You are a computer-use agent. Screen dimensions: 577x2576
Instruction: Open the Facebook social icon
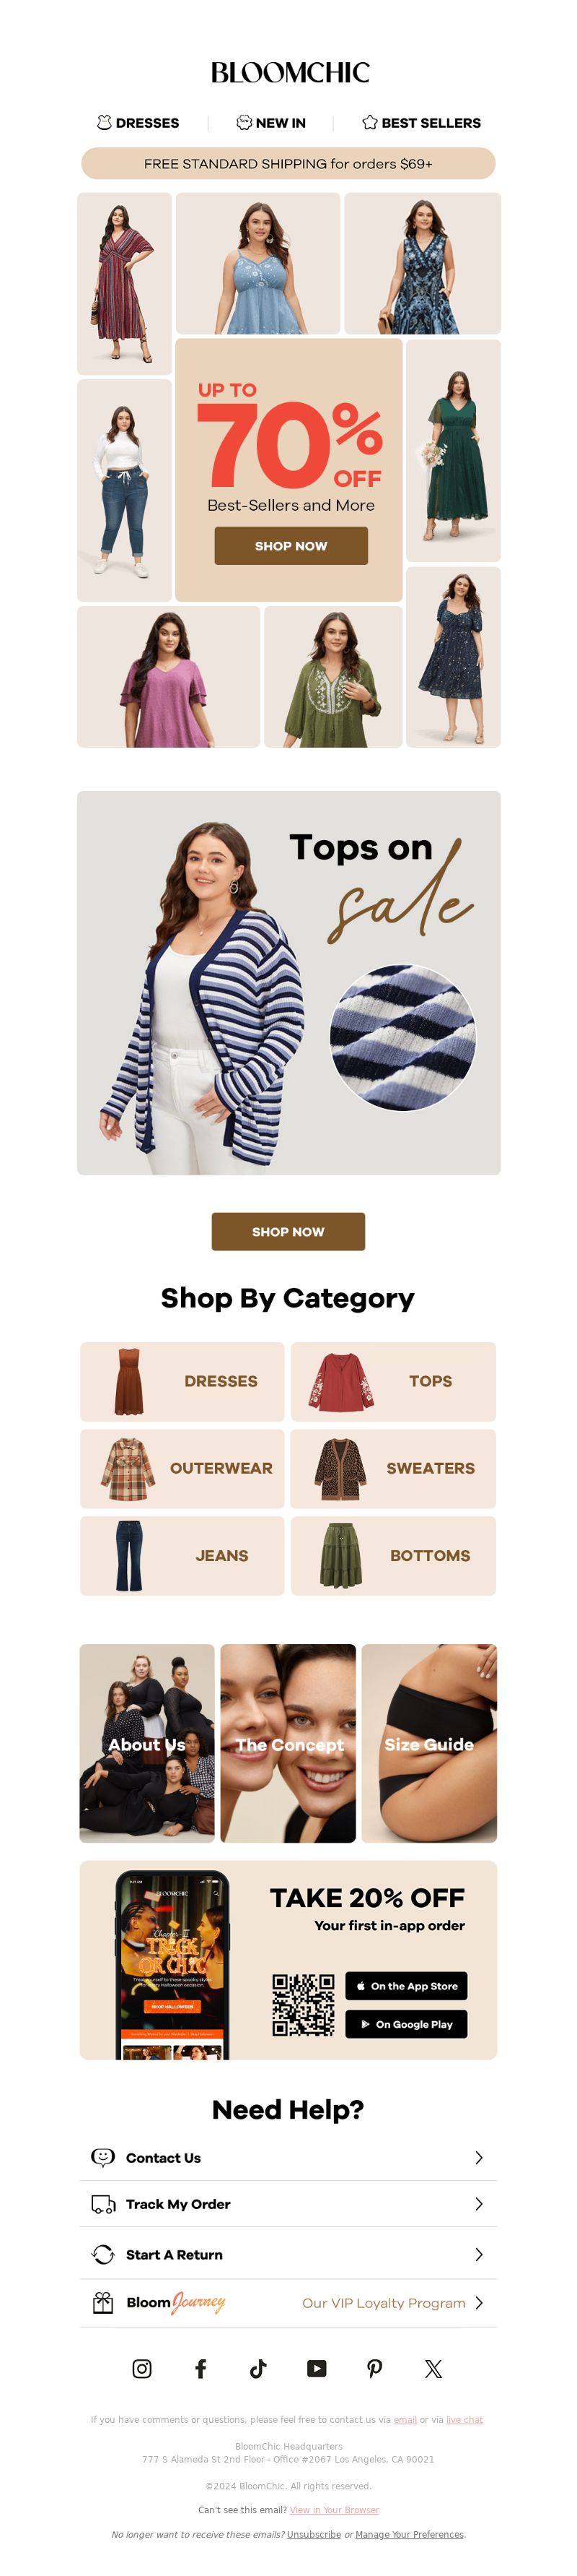pyautogui.click(x=201, y=2368)
